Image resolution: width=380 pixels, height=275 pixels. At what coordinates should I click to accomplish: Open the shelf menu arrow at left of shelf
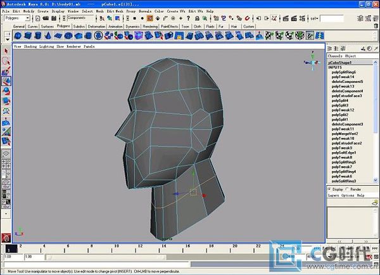(8, 39)
